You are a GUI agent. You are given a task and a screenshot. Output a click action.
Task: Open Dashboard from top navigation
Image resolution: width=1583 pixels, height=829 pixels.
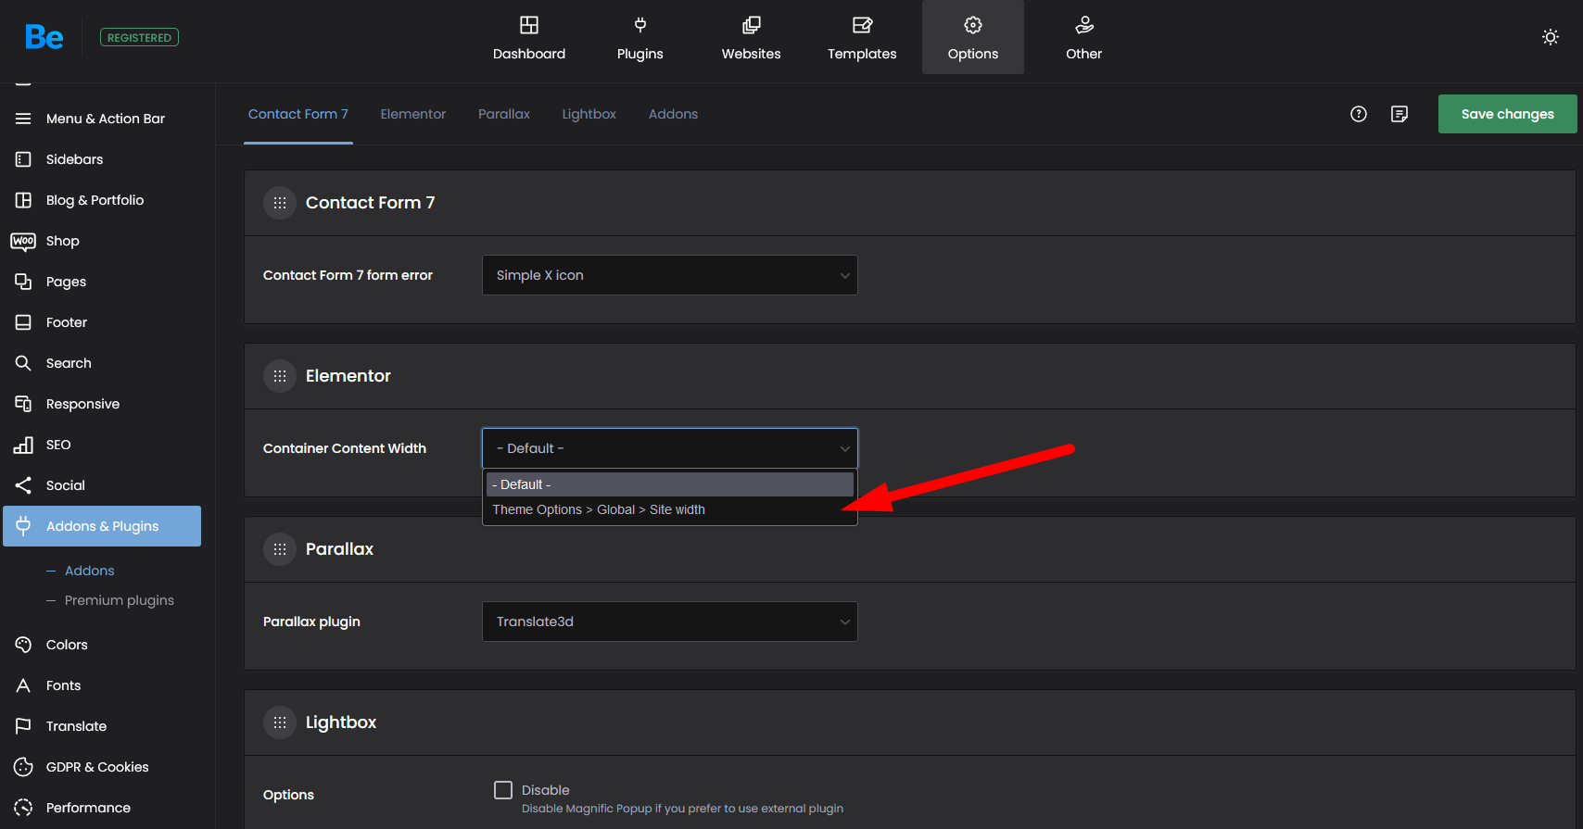pos(529,38)
